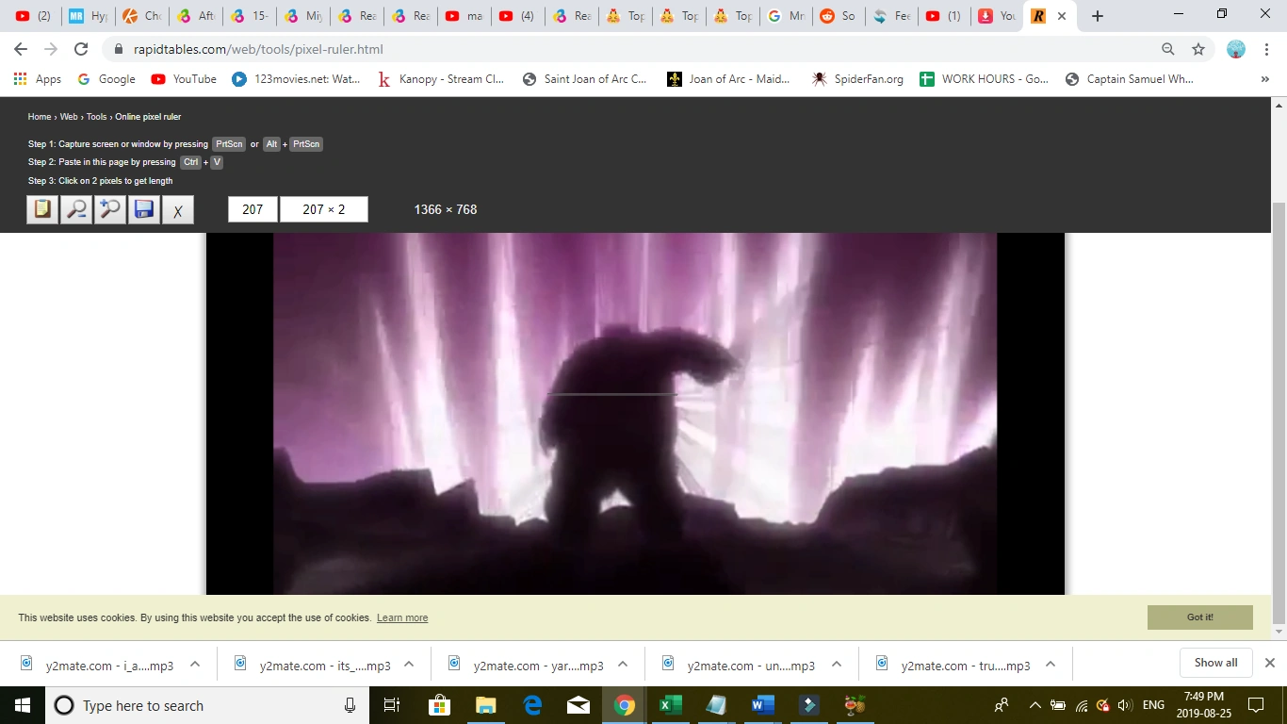
Task: Switch to the tab labeled Aft
Action: tap(196, 16)
